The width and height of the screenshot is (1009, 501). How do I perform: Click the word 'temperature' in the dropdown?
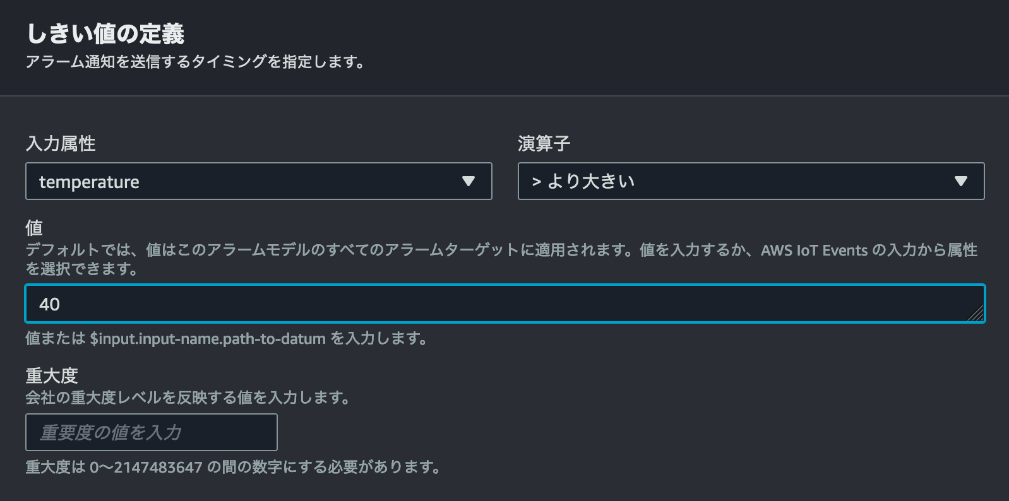point(89,182)
